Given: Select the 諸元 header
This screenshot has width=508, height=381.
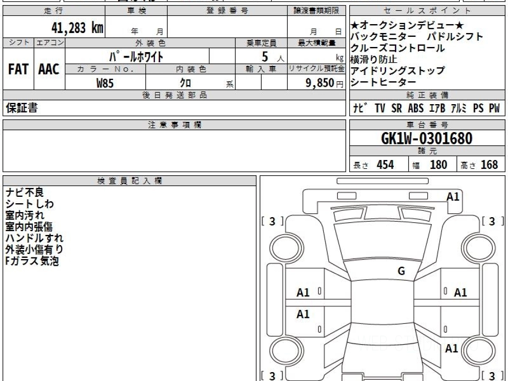Looking at the screenshot, I should click(428, 152).
